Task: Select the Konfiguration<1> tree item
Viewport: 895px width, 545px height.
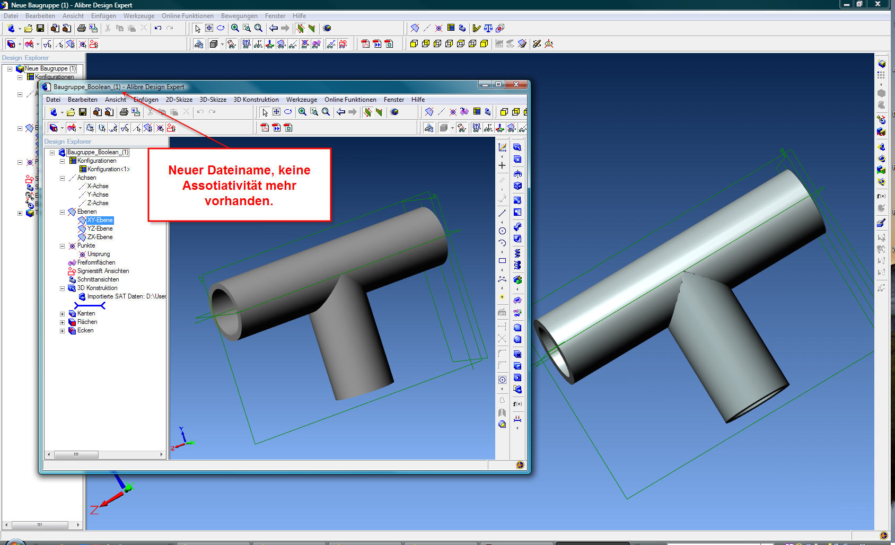Action: [x=109, y=169]
